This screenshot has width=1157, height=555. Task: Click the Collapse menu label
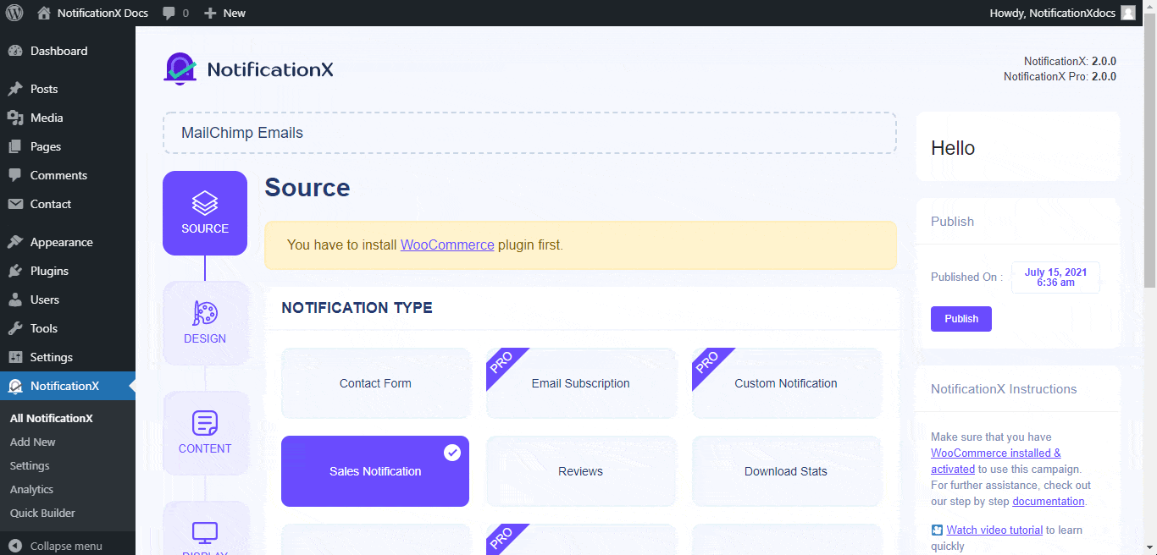pos(66,546)
